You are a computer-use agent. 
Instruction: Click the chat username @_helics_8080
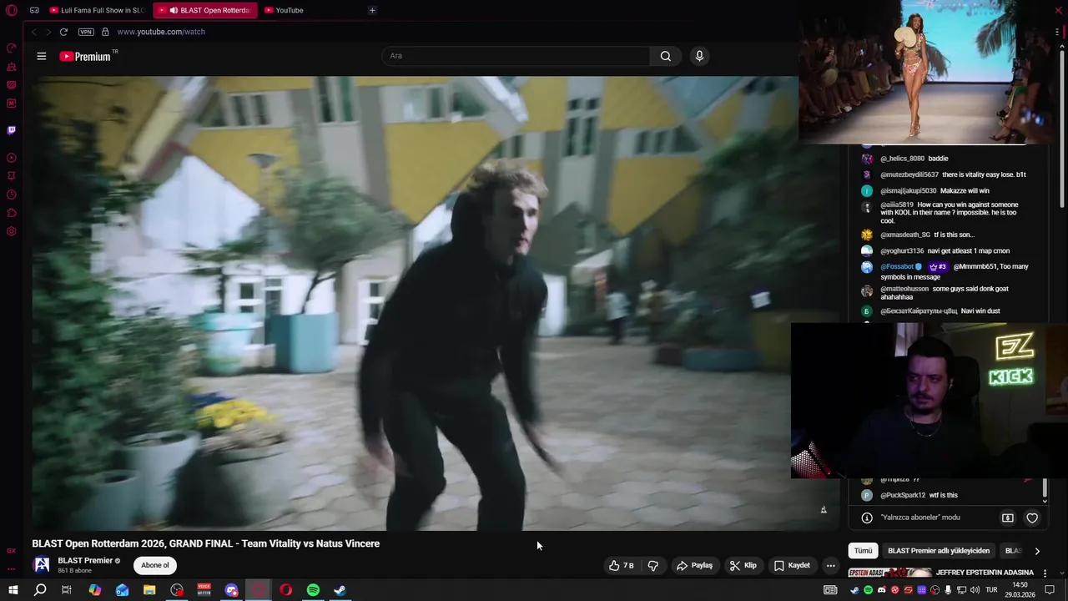tap(902, 159)
